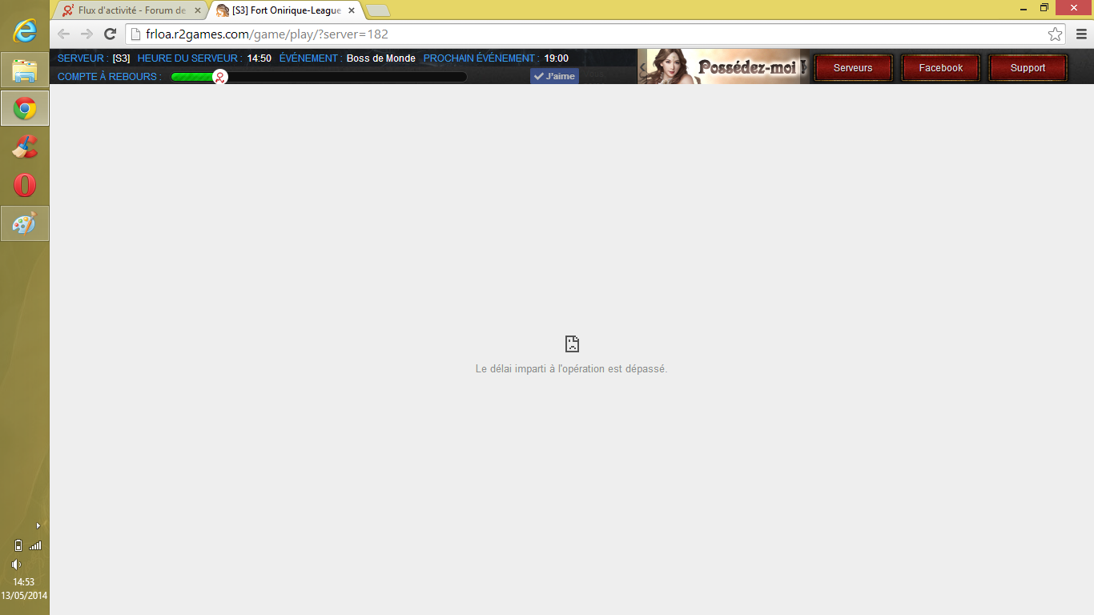Screen dimensions: 1094x615
Task: Switch to the Flux d'activité forum tab
Action: pos(131,10)
